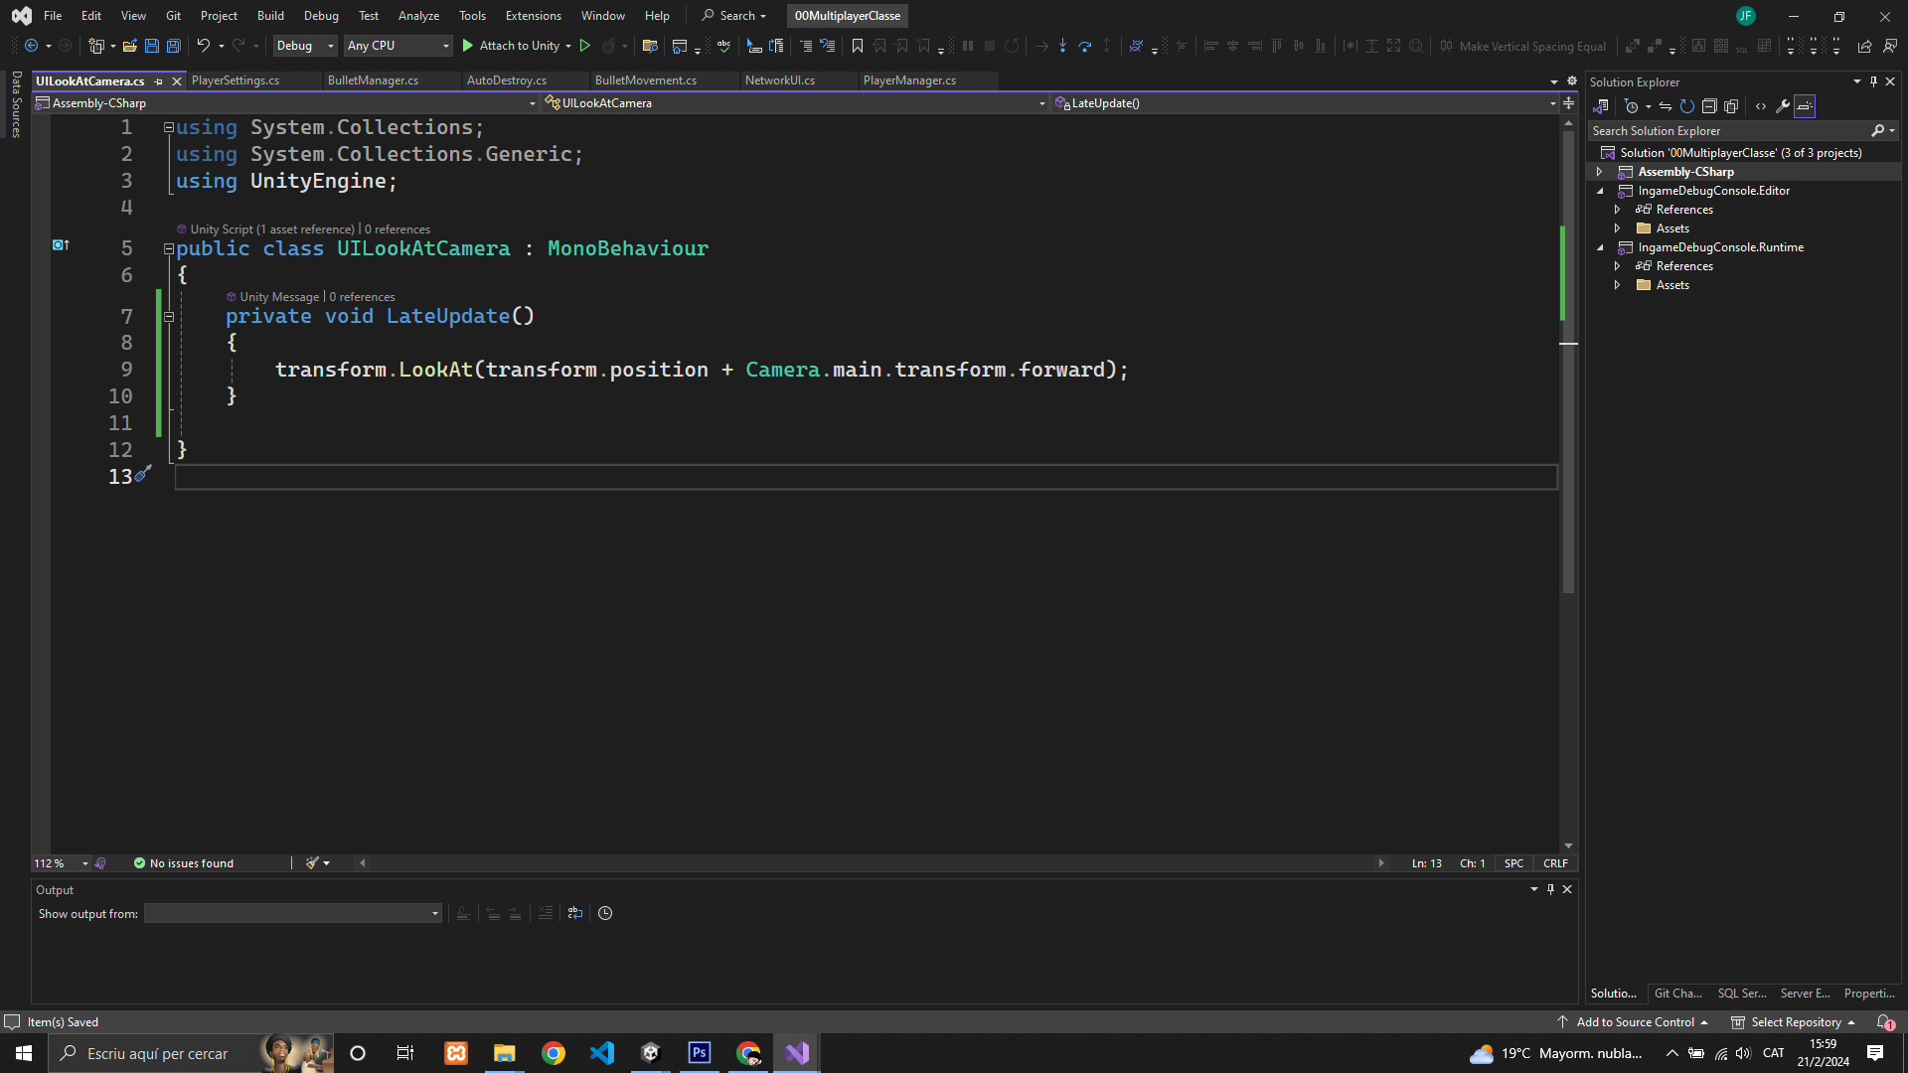Click the Undo toolbar icon
Viewport: 1908px width, 1073px height.
click(x=203, y=46)
